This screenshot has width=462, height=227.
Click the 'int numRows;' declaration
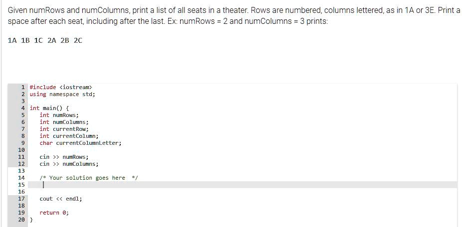tap(59, 115)
